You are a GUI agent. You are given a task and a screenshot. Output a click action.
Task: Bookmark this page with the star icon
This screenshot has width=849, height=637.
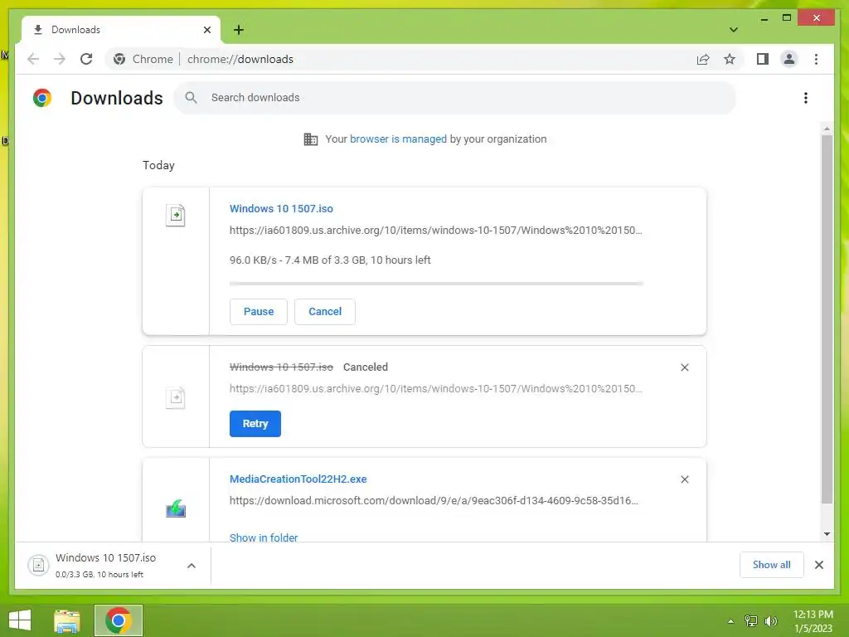[730, 59]
